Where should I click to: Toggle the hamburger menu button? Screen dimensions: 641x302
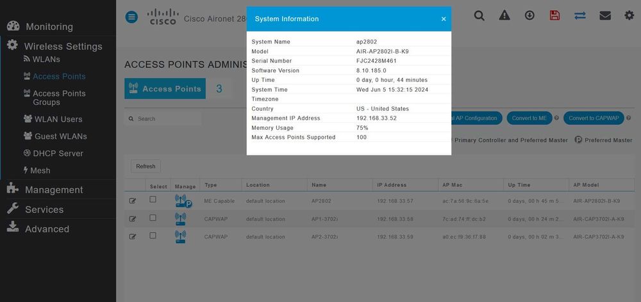[x=131, y=17]
